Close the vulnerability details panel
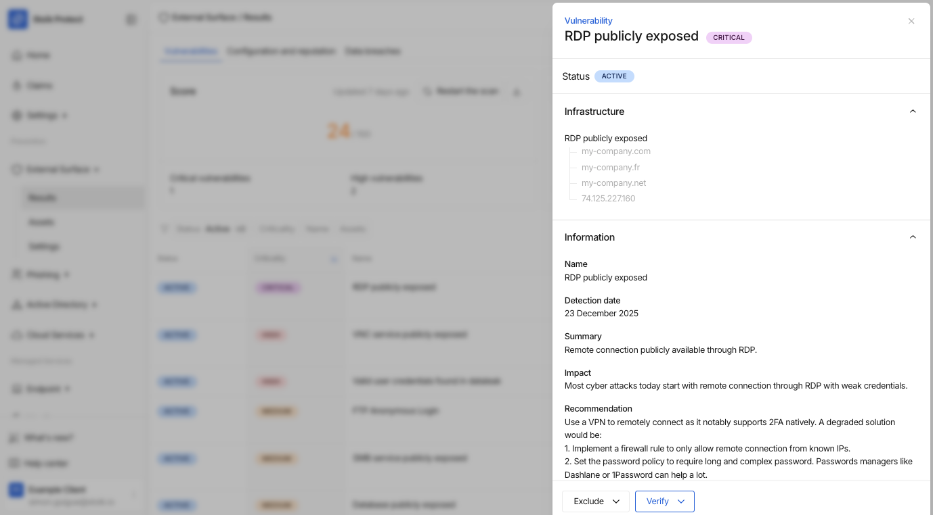Viewport: 933px width, 515px height. coord(911,21)
